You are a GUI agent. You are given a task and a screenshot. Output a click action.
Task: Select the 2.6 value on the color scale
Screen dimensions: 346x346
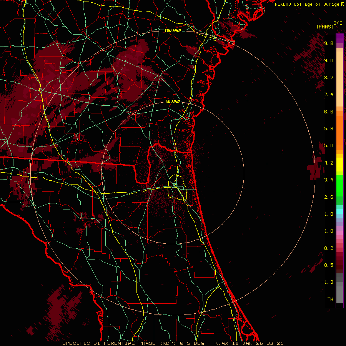coord(329,197)
